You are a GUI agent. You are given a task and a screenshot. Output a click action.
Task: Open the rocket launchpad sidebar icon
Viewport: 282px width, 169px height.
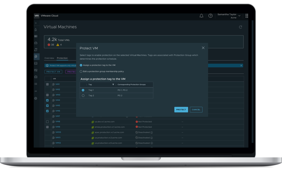(36, 30)
